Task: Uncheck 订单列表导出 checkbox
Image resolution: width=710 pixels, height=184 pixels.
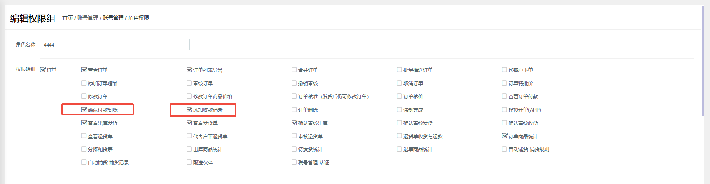Action: click(189, 70)
